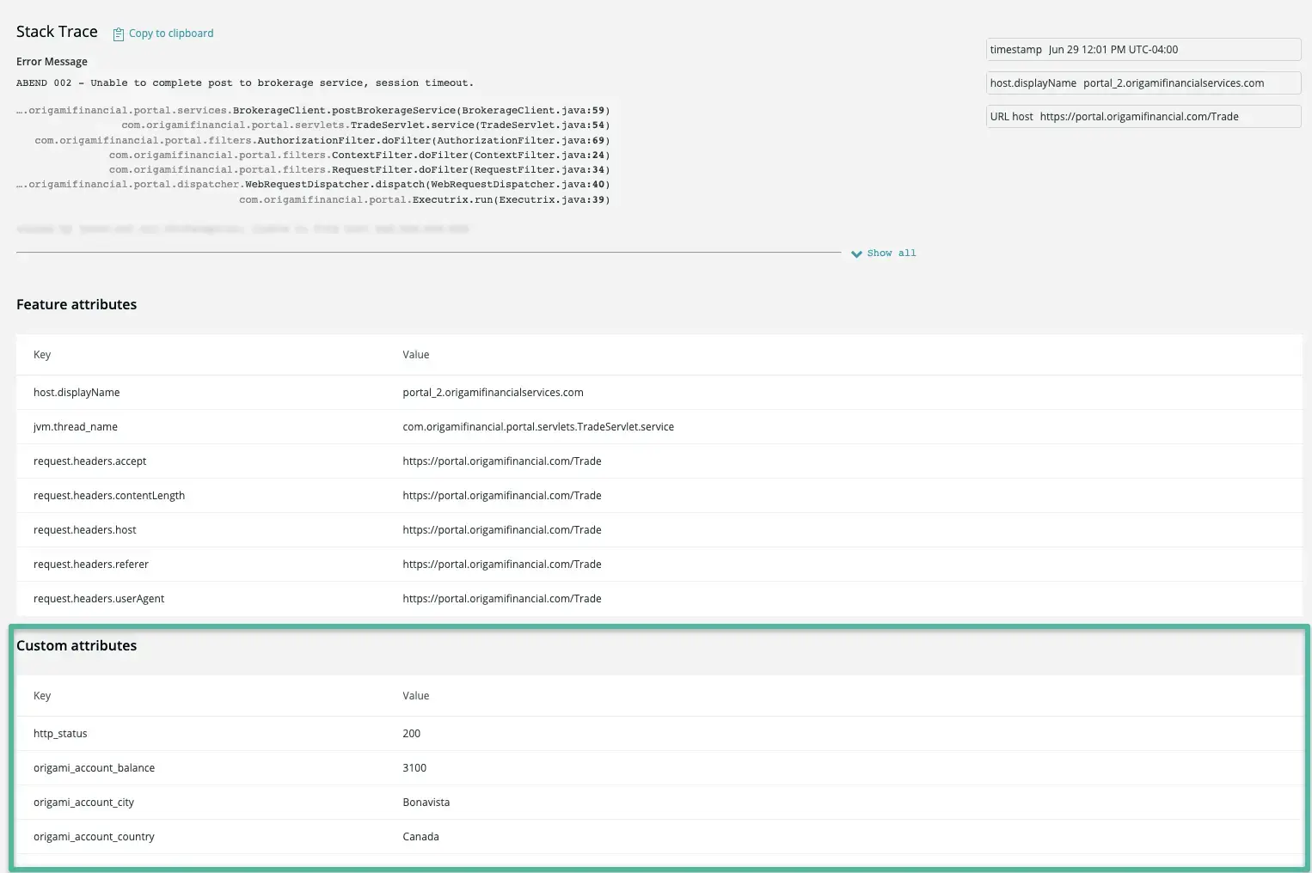This screenshot has height=873, width=1312.
Task: Select the timestamp Jun 29 attribute field
Action: (1143, 50)
